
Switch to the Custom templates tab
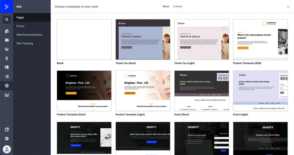click(177, 6)
